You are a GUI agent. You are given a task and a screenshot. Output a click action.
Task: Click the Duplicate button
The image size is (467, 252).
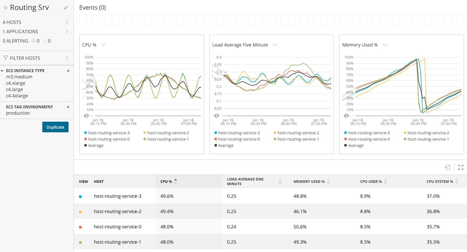pyautogui.click(x=55, y=127)
